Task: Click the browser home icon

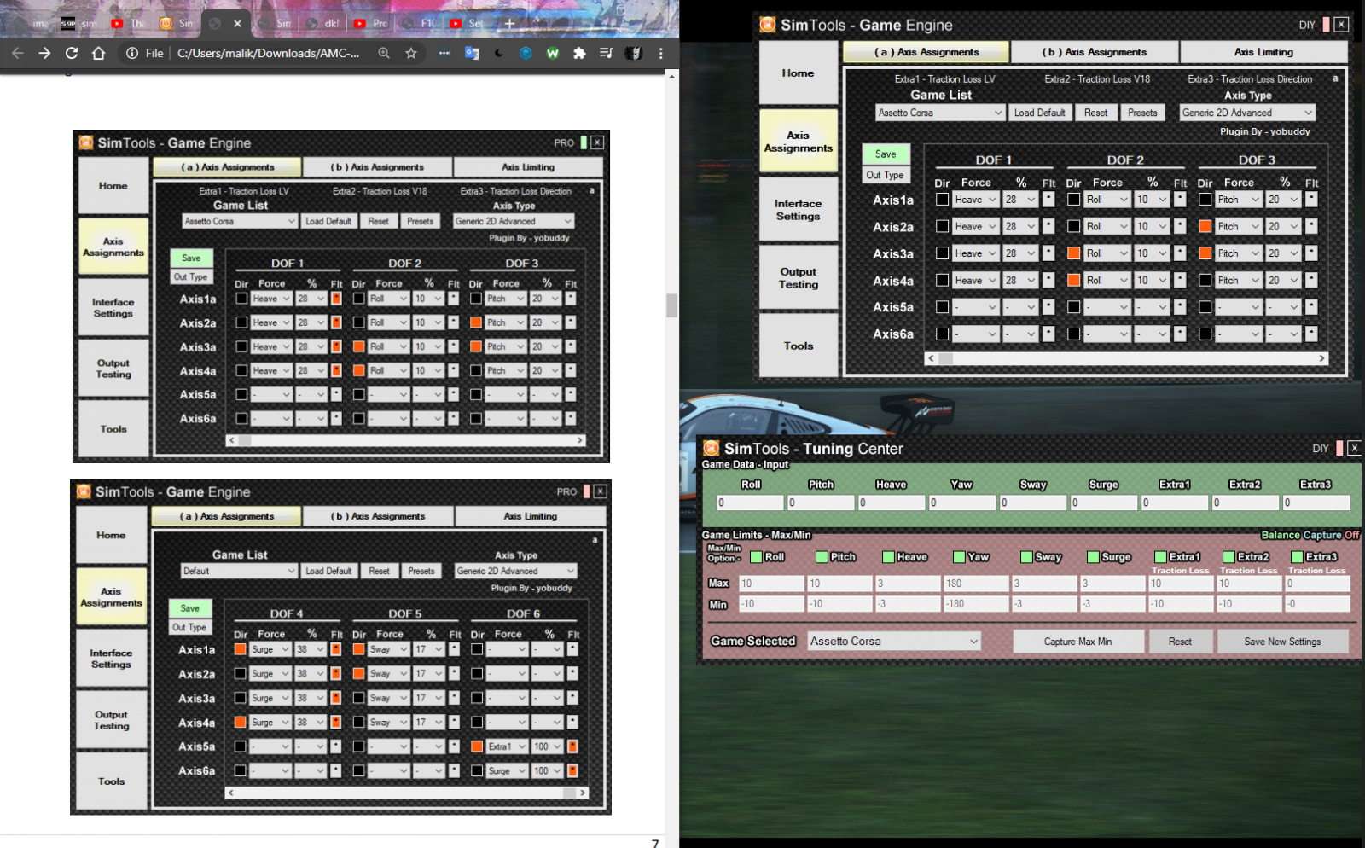Action: (x=99, y=53)
